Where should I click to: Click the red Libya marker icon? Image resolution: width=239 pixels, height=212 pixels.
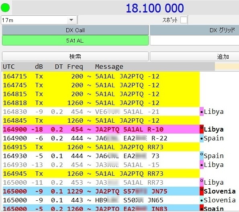pyautogui.click(x=202, y=129)
